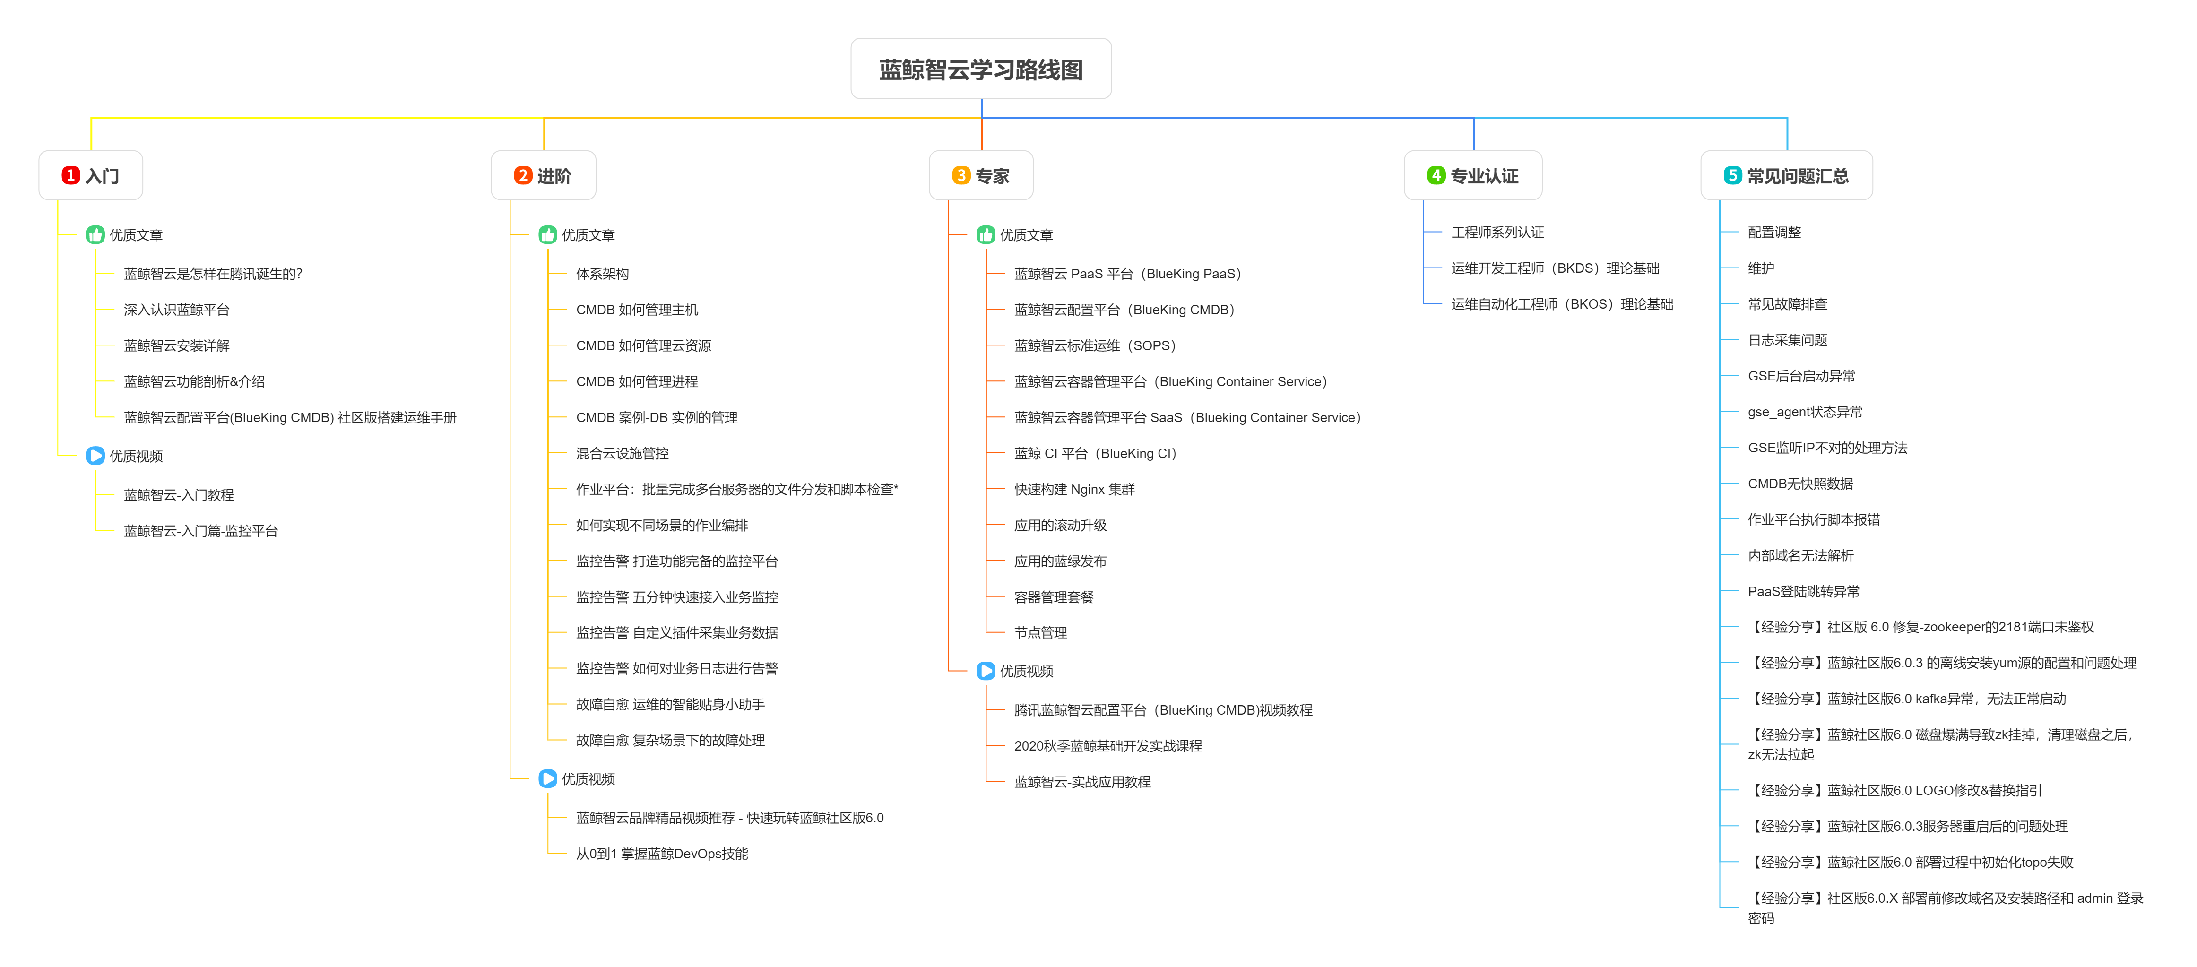Click 作业平台 批量完成文件分发 item

tap(737, 490)
